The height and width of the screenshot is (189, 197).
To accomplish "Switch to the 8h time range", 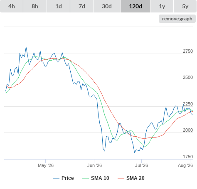I will [35, 6].
